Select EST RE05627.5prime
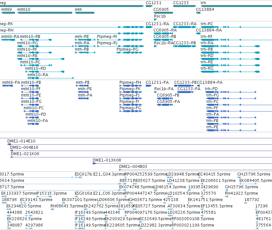The height and width of the screenshot is (230, 272). (149, 181)
